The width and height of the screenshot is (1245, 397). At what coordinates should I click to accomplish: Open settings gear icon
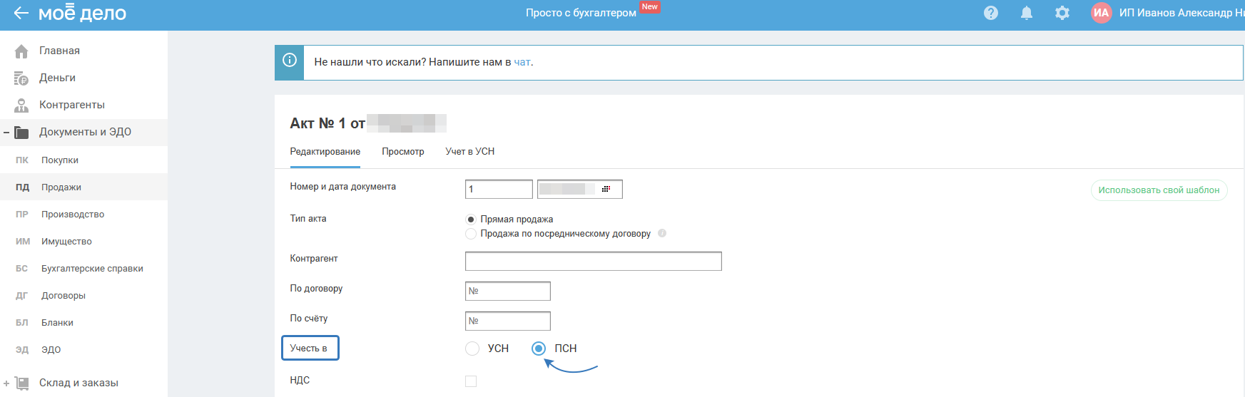pyautogui.click(x=1062, y=13)
